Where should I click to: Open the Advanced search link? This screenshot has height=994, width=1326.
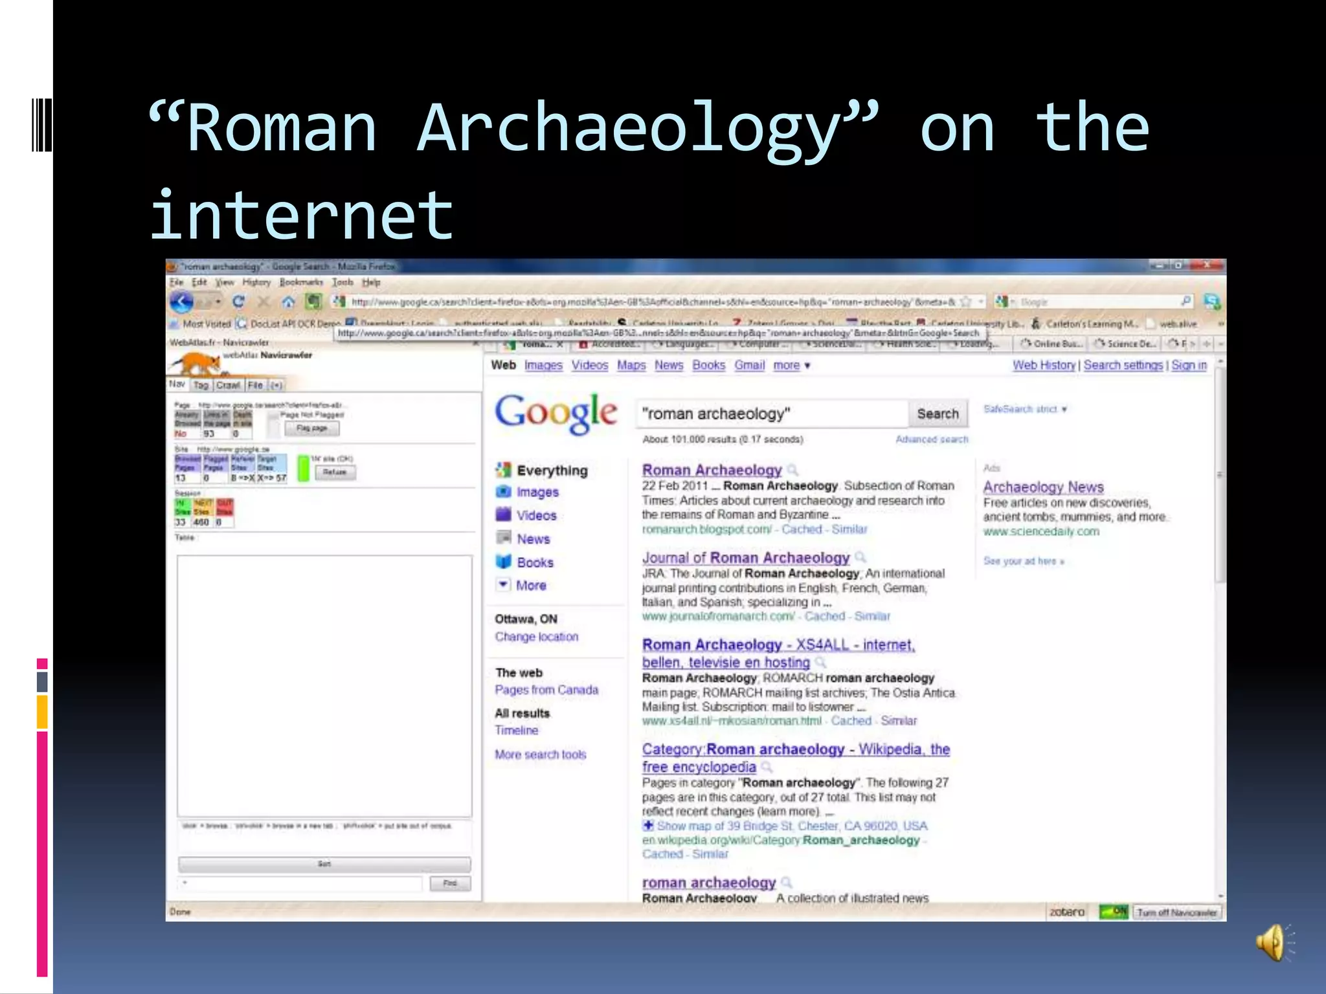click(932, 439)
